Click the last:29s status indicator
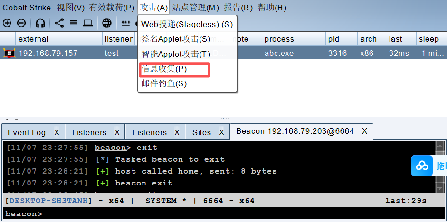 pos(406,201)
